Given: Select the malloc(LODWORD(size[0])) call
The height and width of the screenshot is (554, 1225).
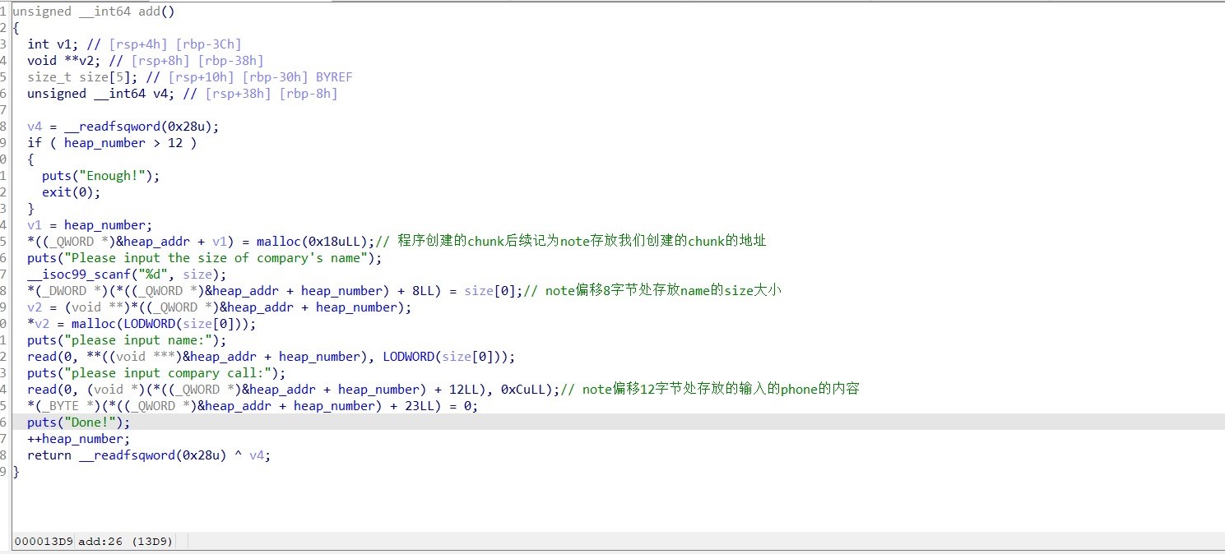Looking at the screenshot, I should (x=163, y=324).
